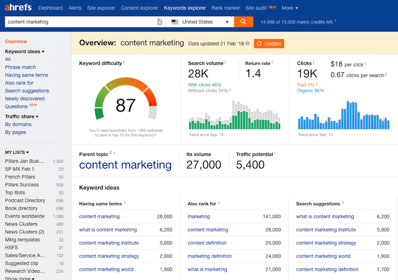The width and height of the screenshot is (398, 280).
Task: Click the info icon next to Search volume
Action: [x=226, y=62]
